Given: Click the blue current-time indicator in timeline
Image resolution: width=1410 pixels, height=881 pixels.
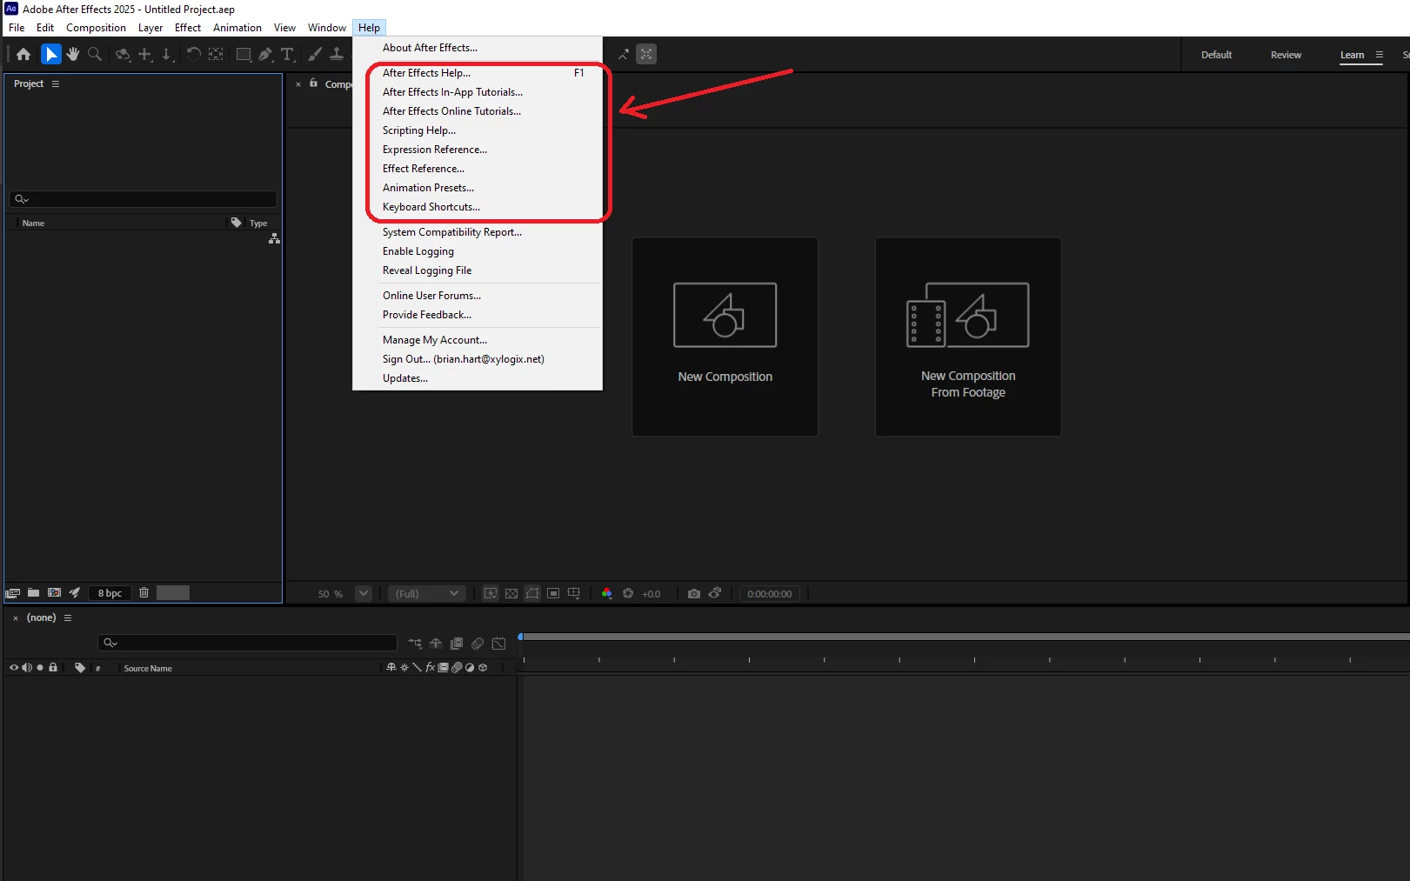Looking at the screenshot, I should (x=520, y=637).
